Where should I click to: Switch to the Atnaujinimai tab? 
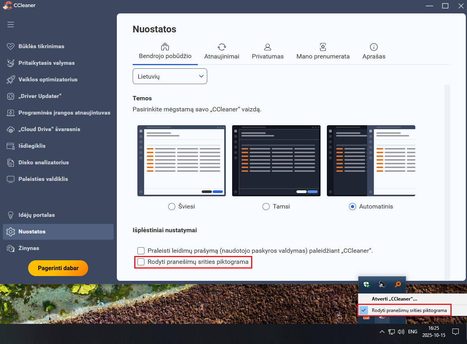221,52
